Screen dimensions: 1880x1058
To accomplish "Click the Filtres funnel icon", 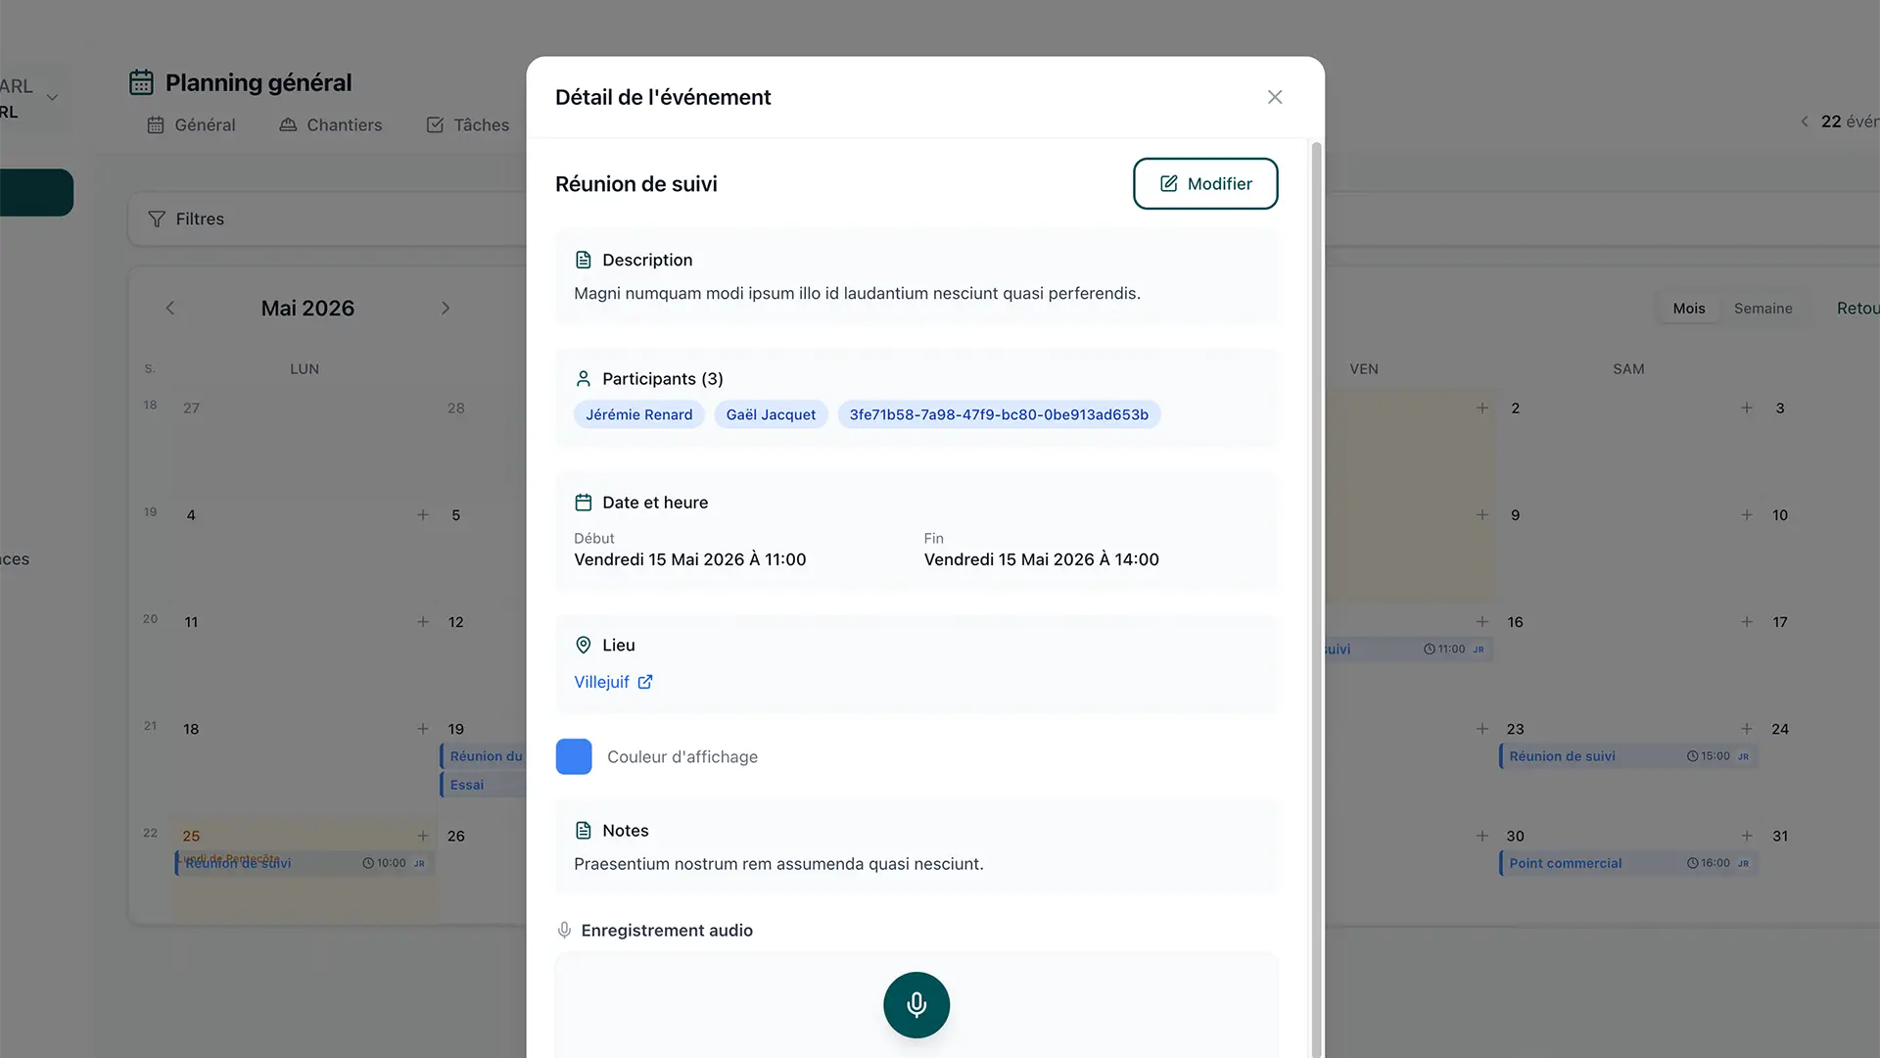I will (x=157, y=218).
